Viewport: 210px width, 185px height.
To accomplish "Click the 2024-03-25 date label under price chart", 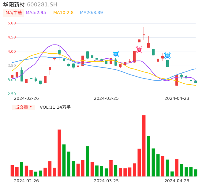I will pyautogui.click(x=106, y=98).
